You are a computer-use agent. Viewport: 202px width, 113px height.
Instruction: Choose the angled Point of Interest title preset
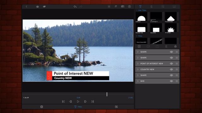coord(156,41)
